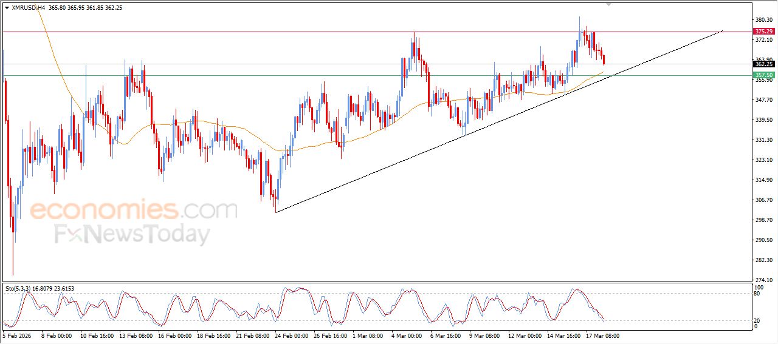Click the 306.70 price scale value
This screenshot has height=344, width=778.
[764, 200]
